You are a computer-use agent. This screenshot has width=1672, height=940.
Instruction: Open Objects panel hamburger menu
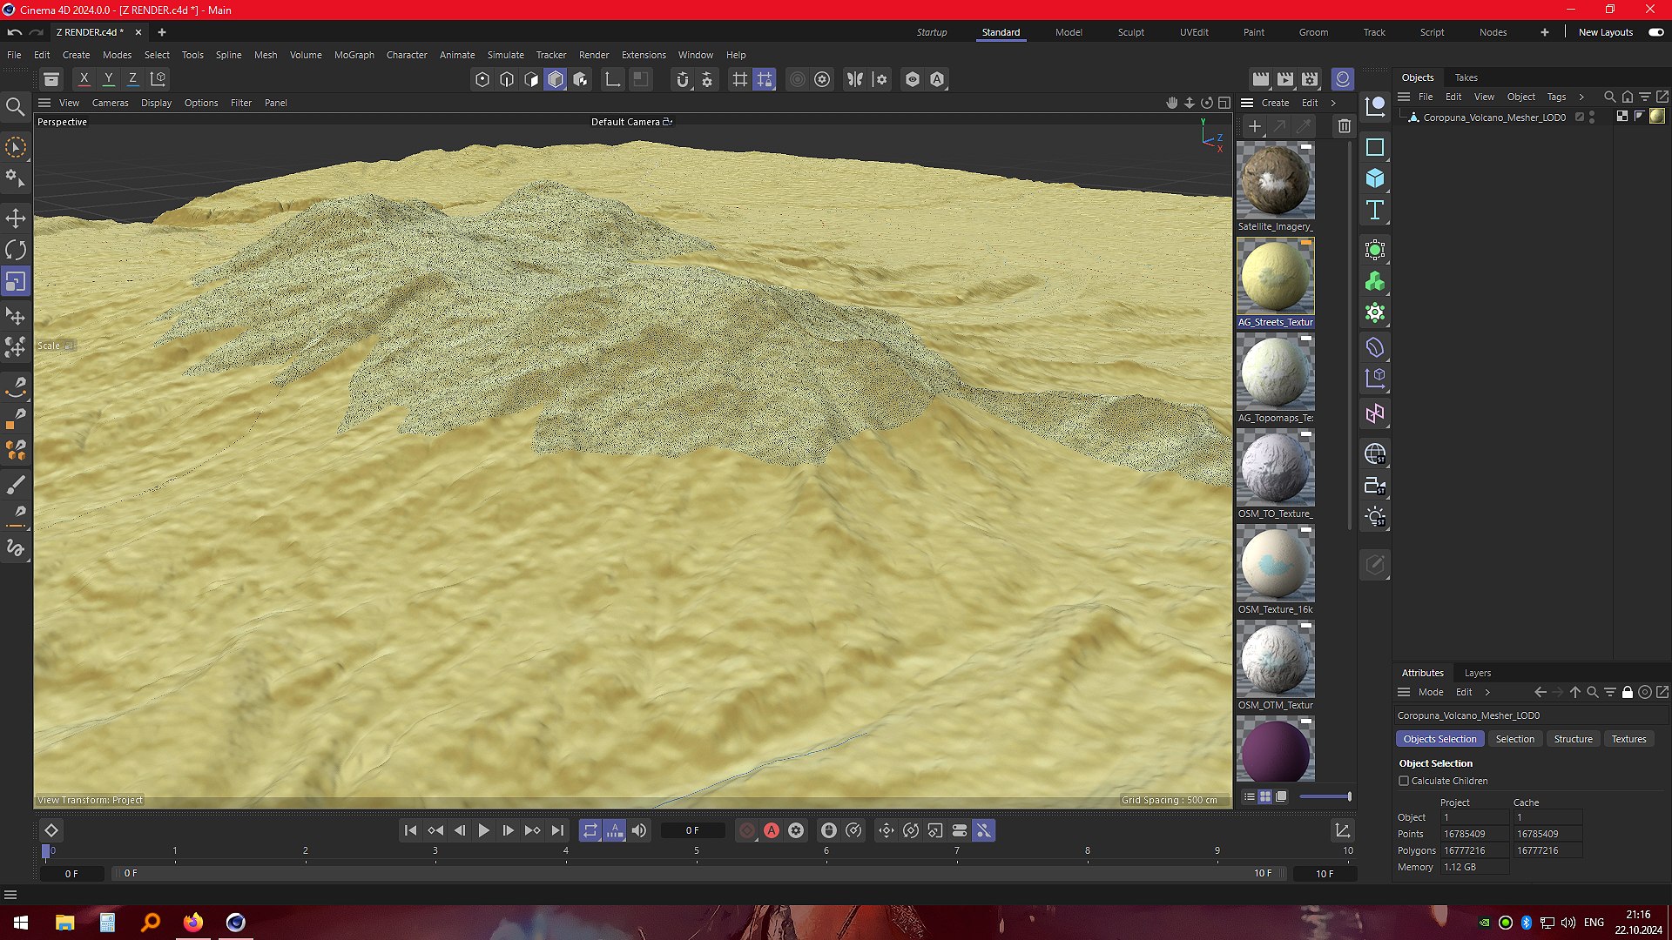pos(1404,97)
